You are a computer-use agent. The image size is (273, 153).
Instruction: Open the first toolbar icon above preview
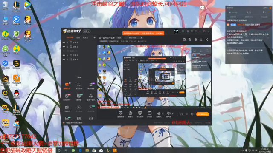point(184,40)
